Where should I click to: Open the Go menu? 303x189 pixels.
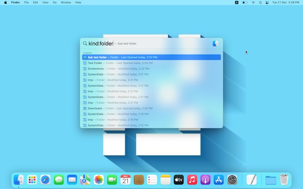pos(55,3)
